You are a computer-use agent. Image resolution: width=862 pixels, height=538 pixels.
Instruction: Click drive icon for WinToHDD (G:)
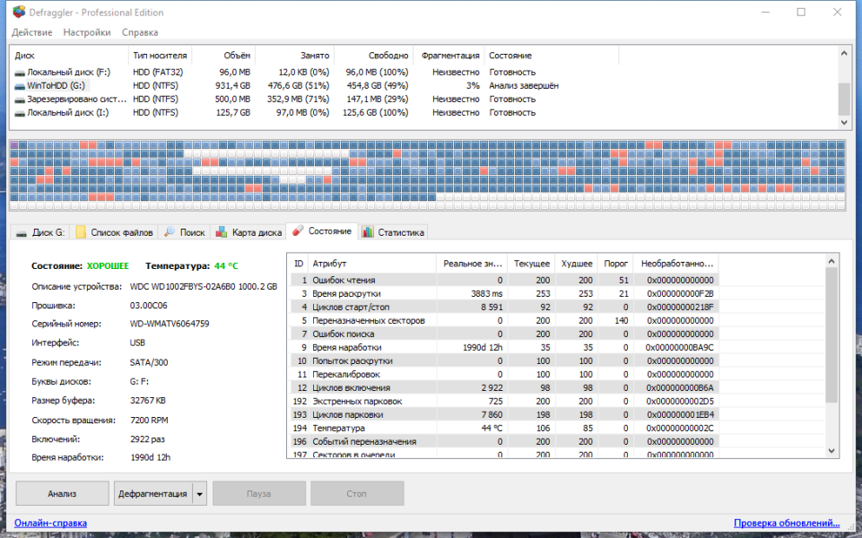point(20,86)
